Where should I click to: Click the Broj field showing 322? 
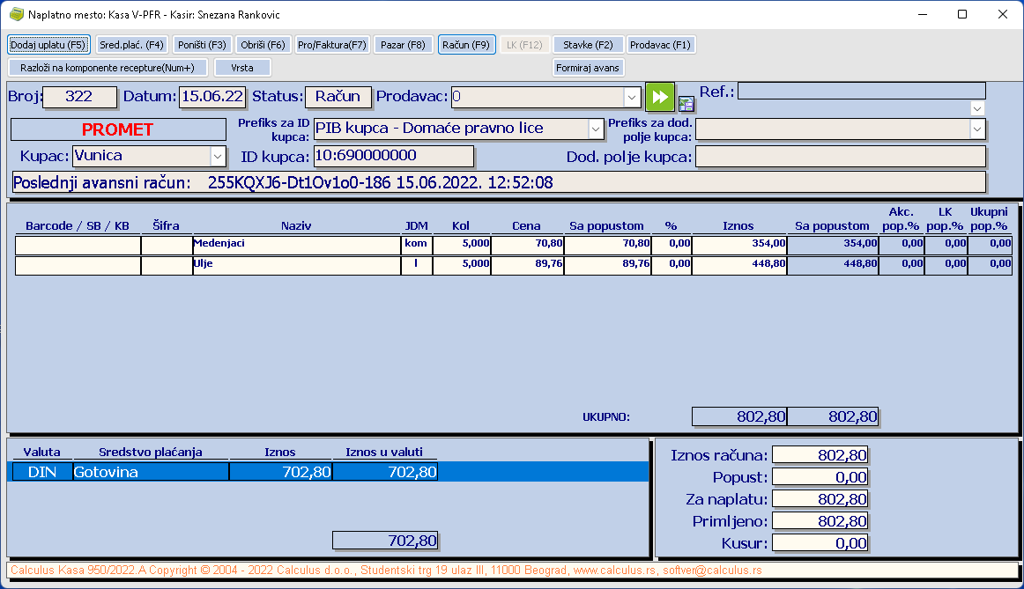(x=79, y=97)
